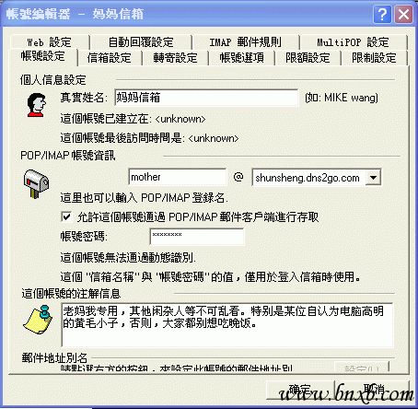This screenshot has width=418, height=409.
Task: Click the help question mark button
Action: click(x=382, y=14)
